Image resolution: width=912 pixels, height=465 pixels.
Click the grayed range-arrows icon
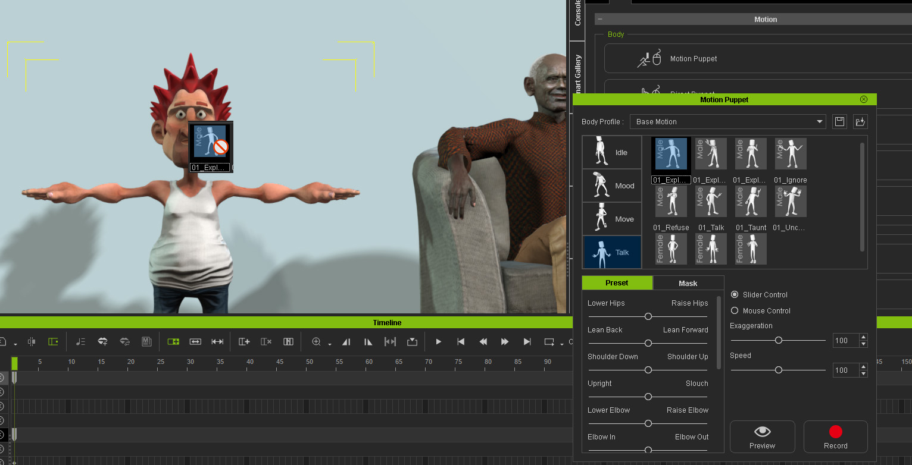[390, 342]
